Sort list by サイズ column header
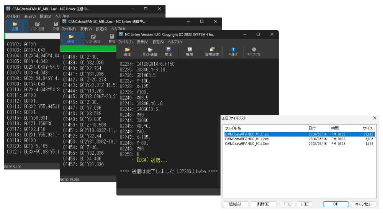Image resolution: width=383 pixels, height=214 pixels. tap(363, 128)
